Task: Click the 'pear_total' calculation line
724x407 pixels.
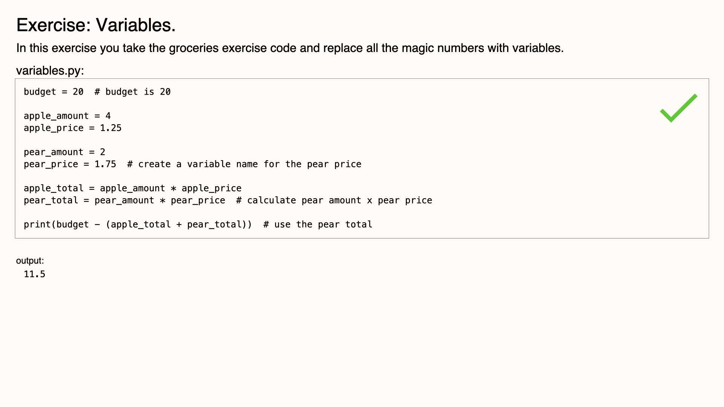Action: coord(124,200)
